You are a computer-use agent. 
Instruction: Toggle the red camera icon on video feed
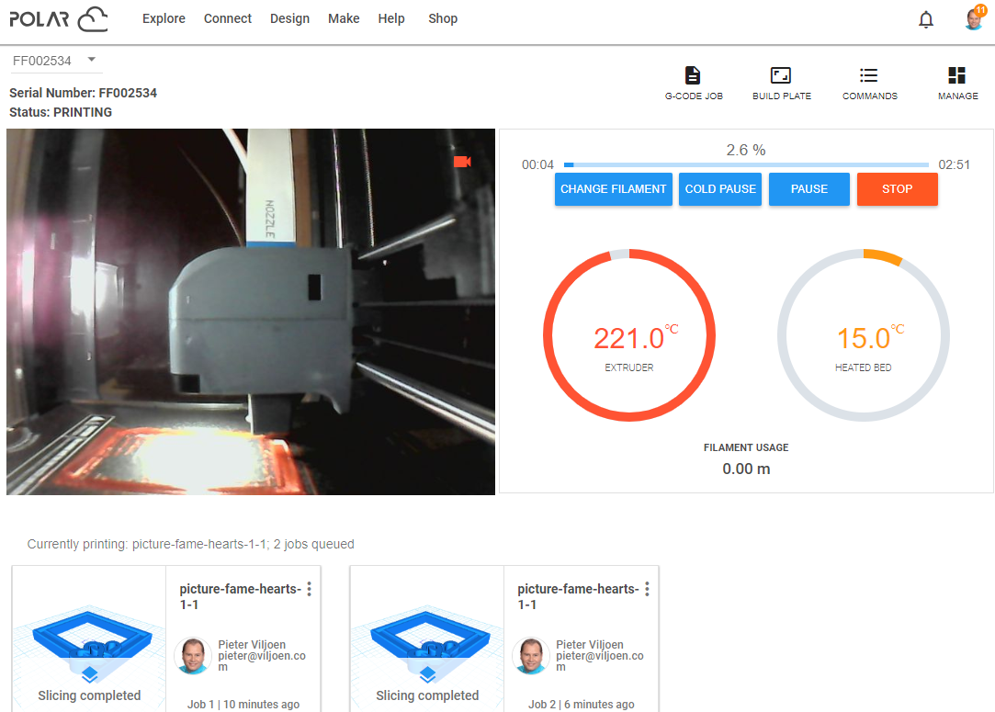[x=462, y=162]
